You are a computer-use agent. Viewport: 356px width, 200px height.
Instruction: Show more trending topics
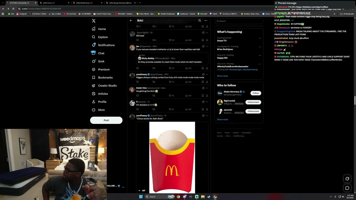coord(222,76)
